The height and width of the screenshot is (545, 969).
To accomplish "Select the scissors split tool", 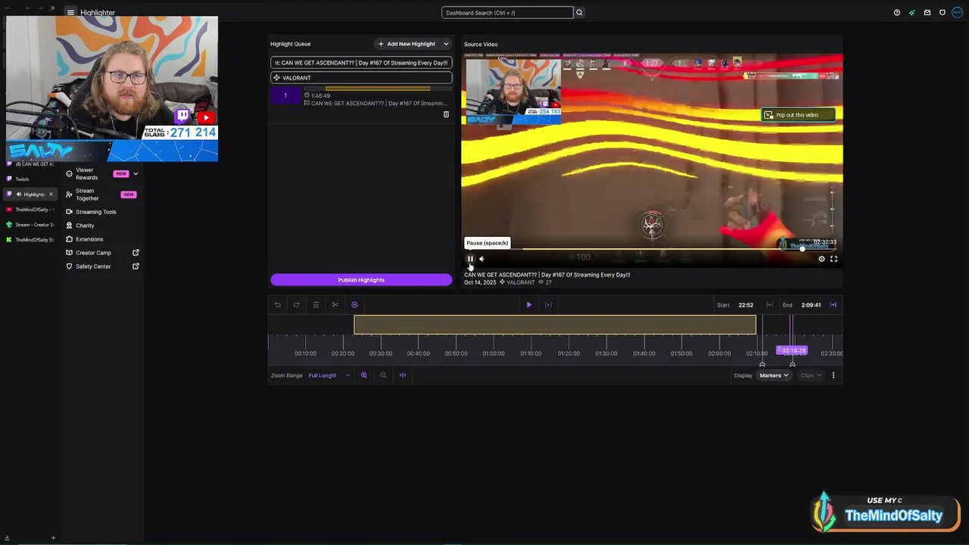I will click(x=335, y=305).
